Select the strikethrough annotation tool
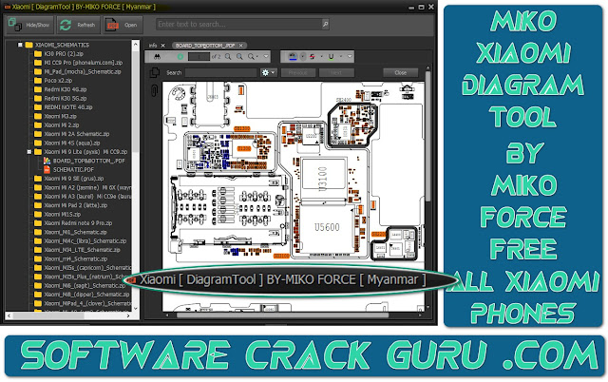608x382 pixels. (x=313, y=57)
